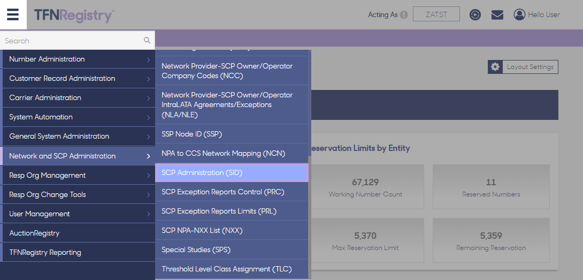Click the submenu vertical scrollbar
This screenshot has width=583, height=280.
(x=310, y=216)
